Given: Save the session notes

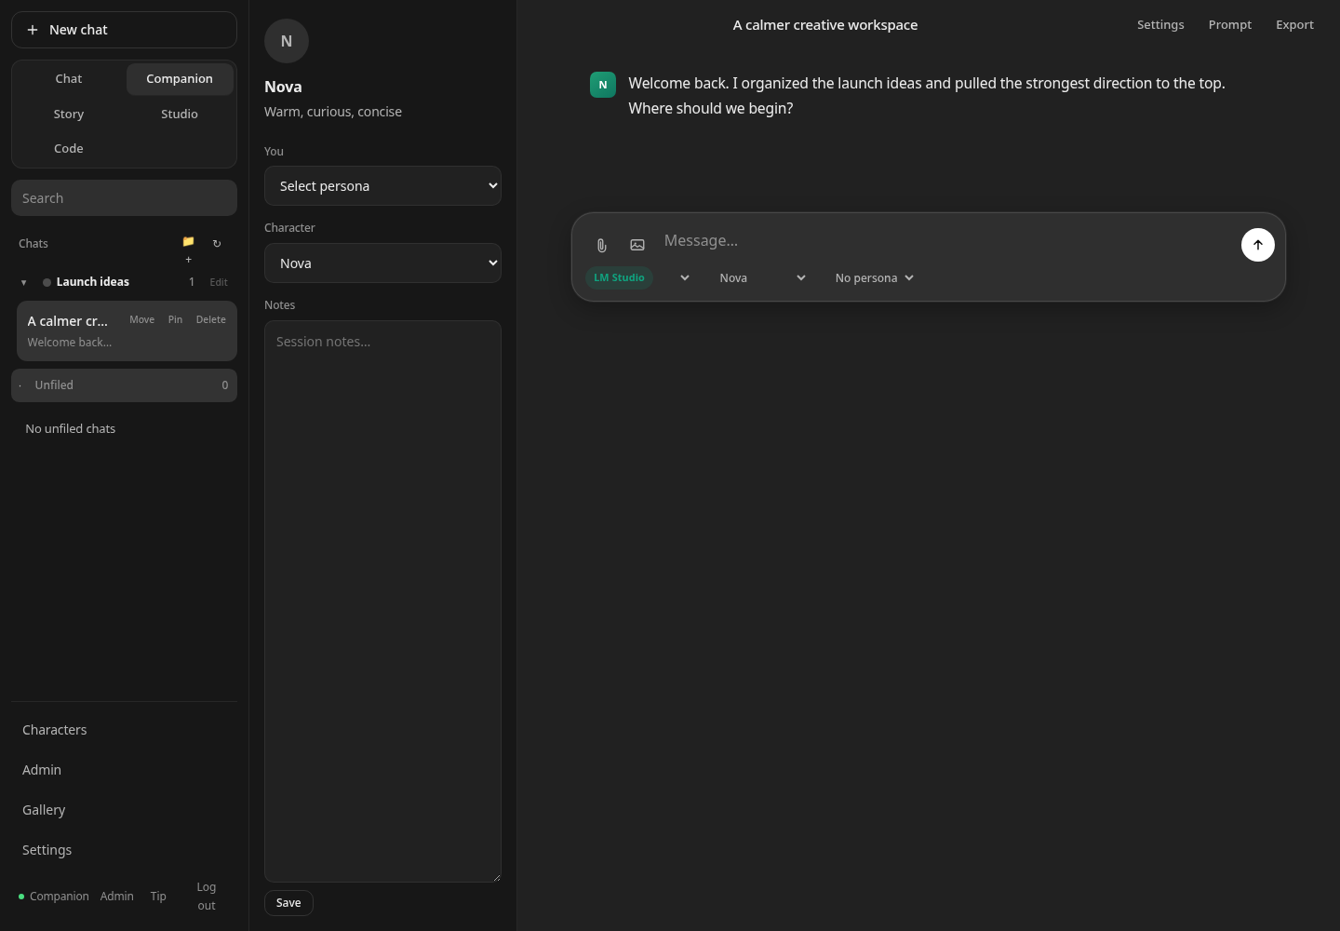Looking at the screenshot, I should [x=288, y=903].
